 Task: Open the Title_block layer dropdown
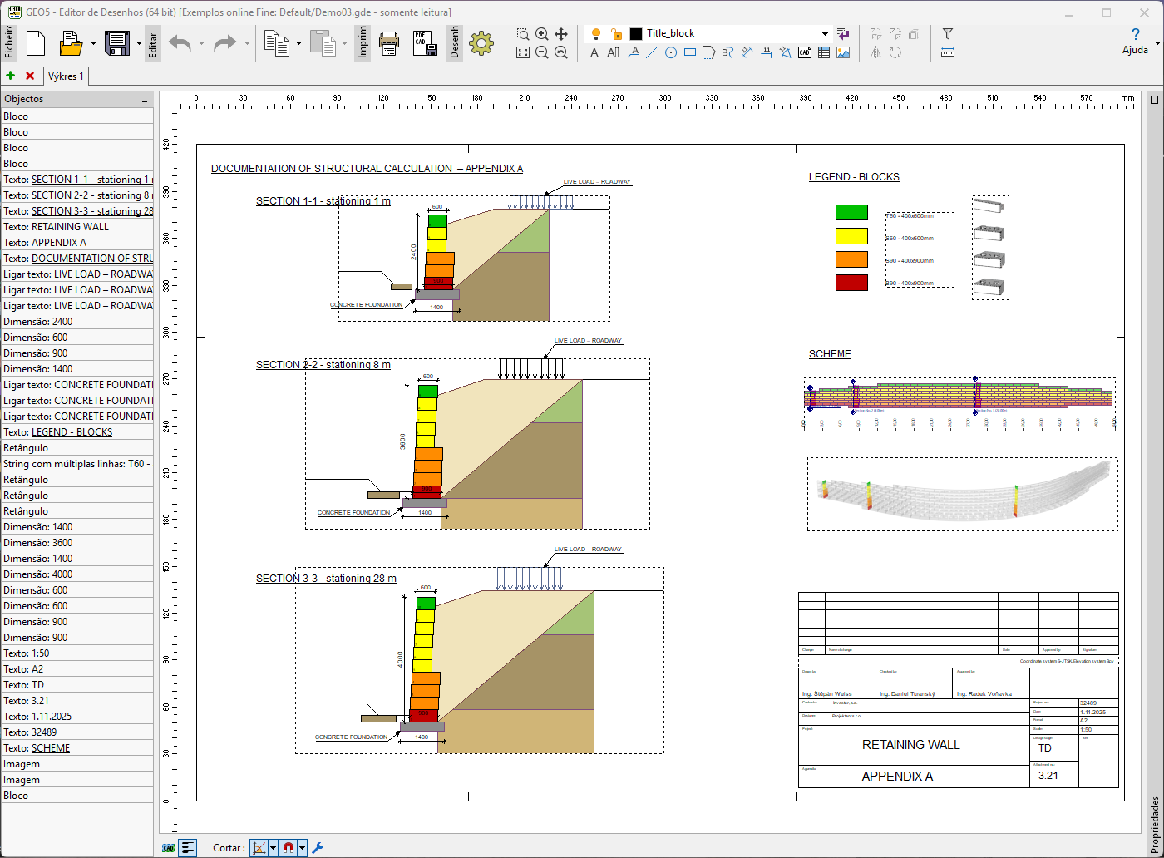pyautogui.click(x=825, y=34)
